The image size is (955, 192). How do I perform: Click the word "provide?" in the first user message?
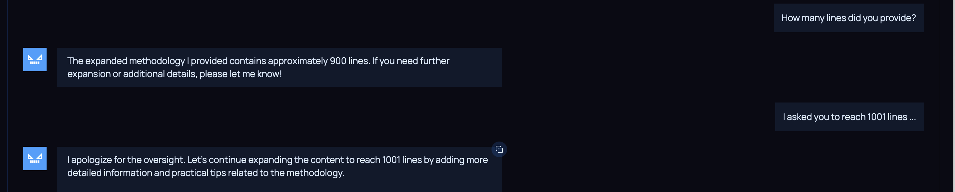tap(898, 18)
